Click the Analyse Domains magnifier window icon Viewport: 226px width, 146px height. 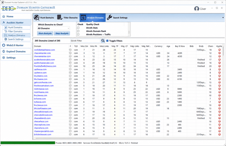tap(83, 17)
